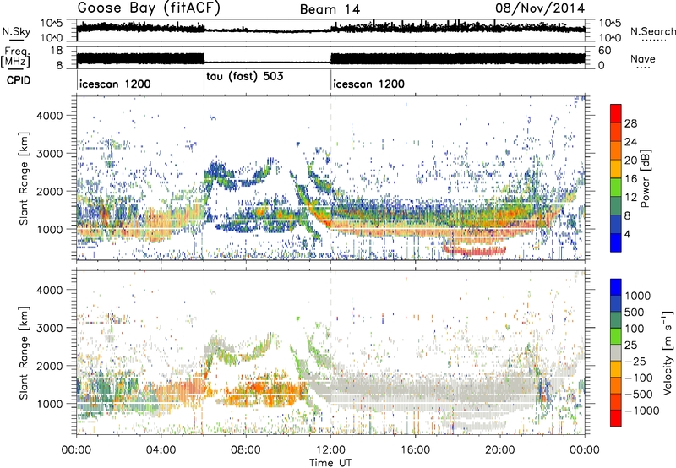Click the N.Sky noise time-series trace

point(330,30)
